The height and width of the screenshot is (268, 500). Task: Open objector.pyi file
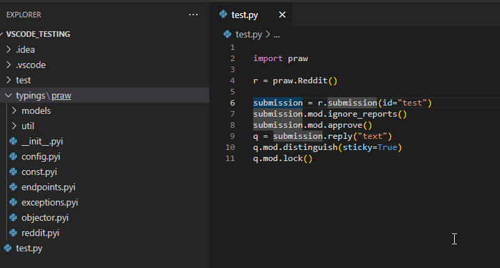click(45, 218)
